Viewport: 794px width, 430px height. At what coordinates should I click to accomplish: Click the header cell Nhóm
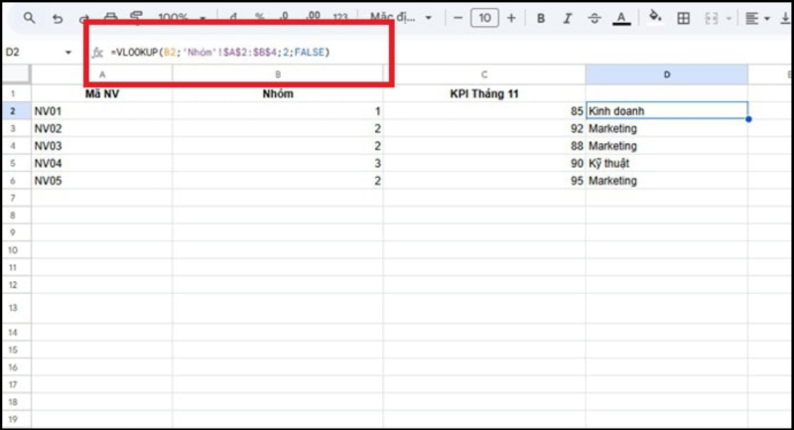(278, 93)
